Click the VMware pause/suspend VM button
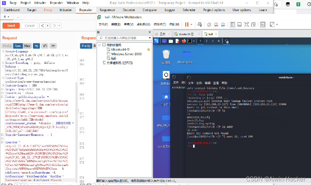Image resolution: width=311 pixels, height=185 pixels. pyautogui.click(x=187, y=24)
